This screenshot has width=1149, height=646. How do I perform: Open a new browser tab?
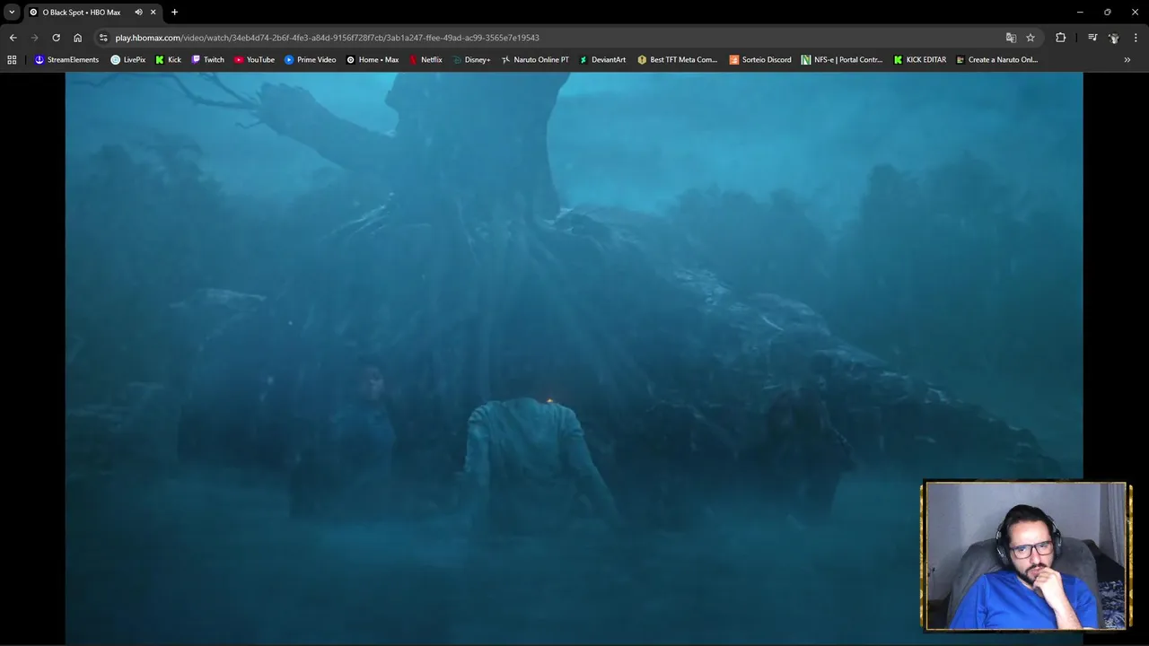(174, 13)
